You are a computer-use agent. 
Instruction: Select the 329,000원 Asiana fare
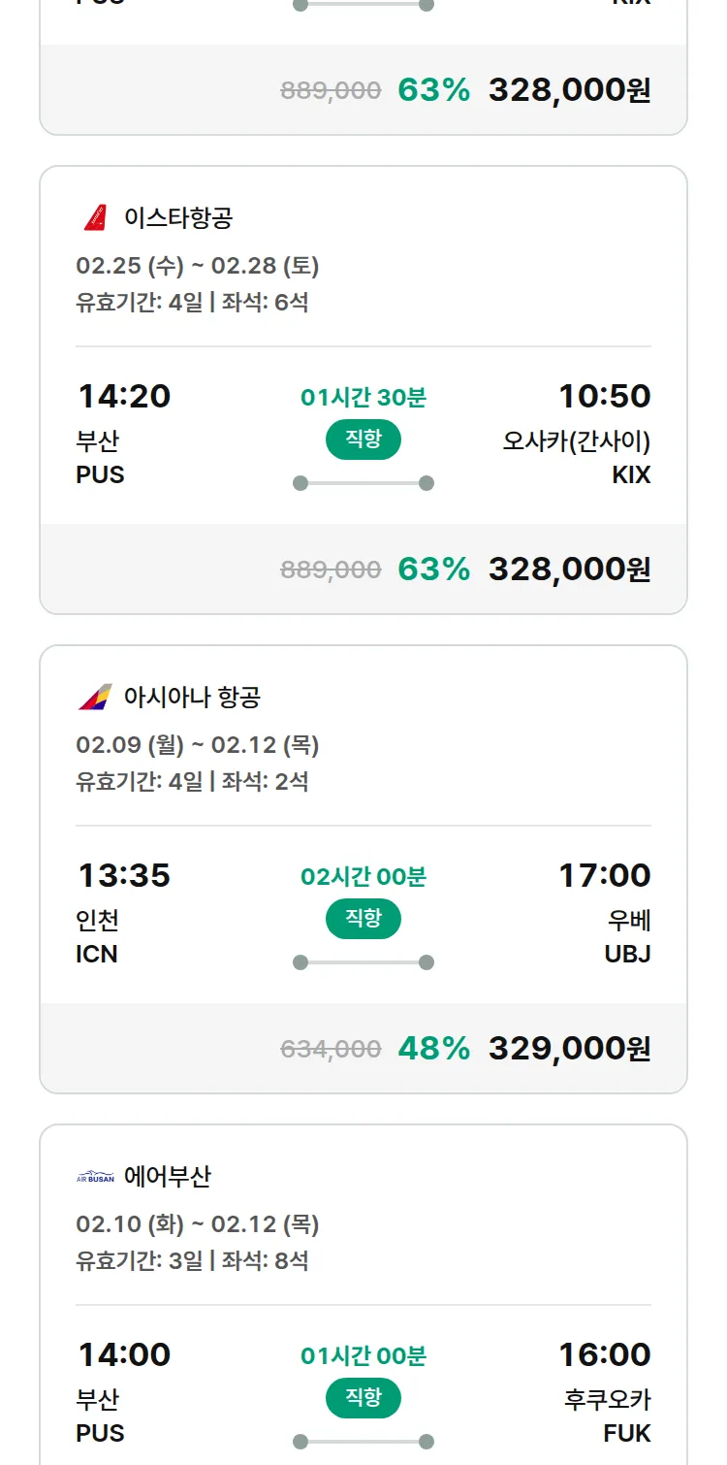point(569,1048)
